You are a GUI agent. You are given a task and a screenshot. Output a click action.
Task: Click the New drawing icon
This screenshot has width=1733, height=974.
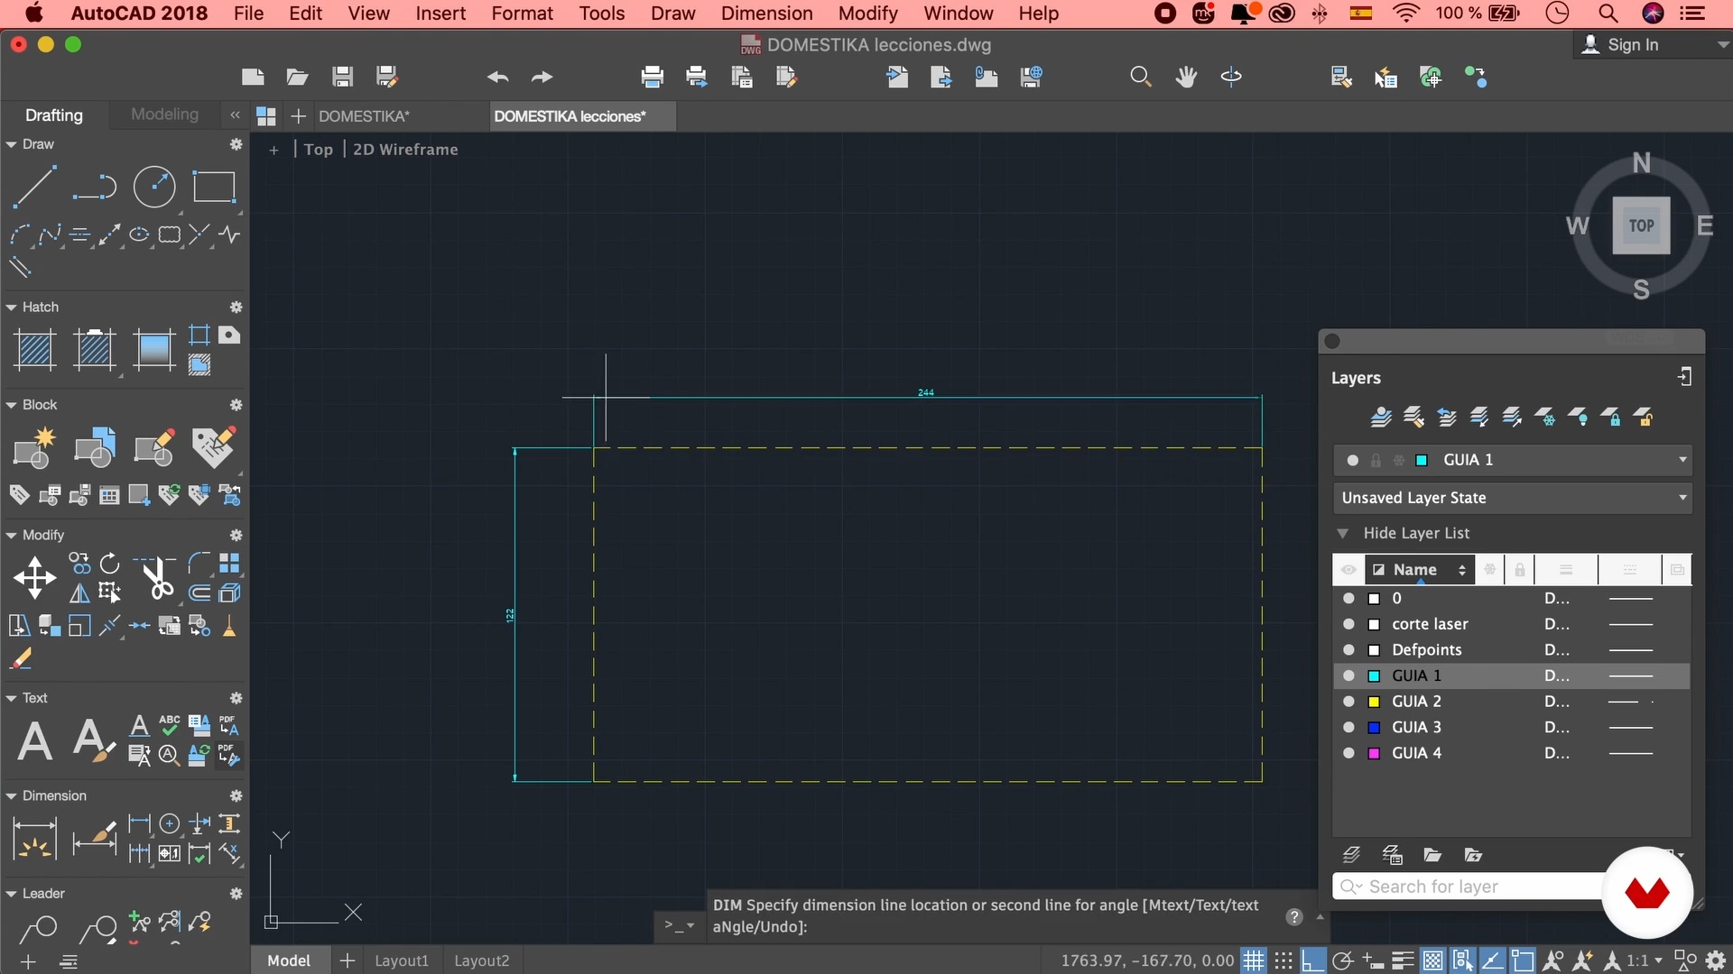[253, 77]
